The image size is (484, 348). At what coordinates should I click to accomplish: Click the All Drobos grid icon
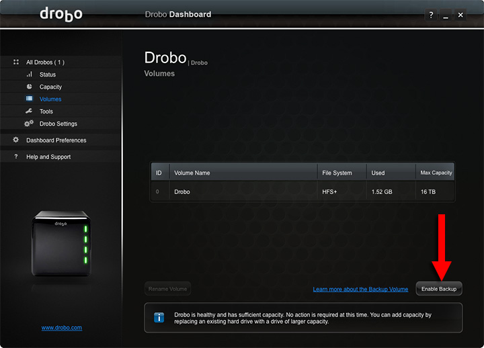click(x=16, y=62)
